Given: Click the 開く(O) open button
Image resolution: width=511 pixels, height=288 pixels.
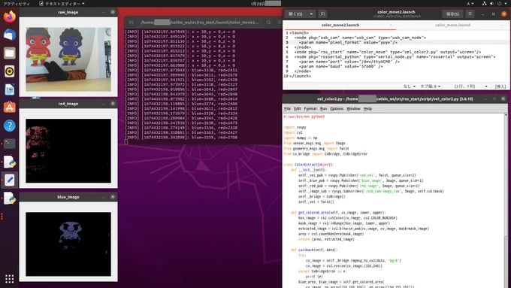Looking at the screenshot, I should tap(295, 14).
